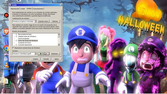This screenshot has width=167, height=94.
Task: Play the sound with the Probar button
Action: pyautogui.click(x=44, y=54)
